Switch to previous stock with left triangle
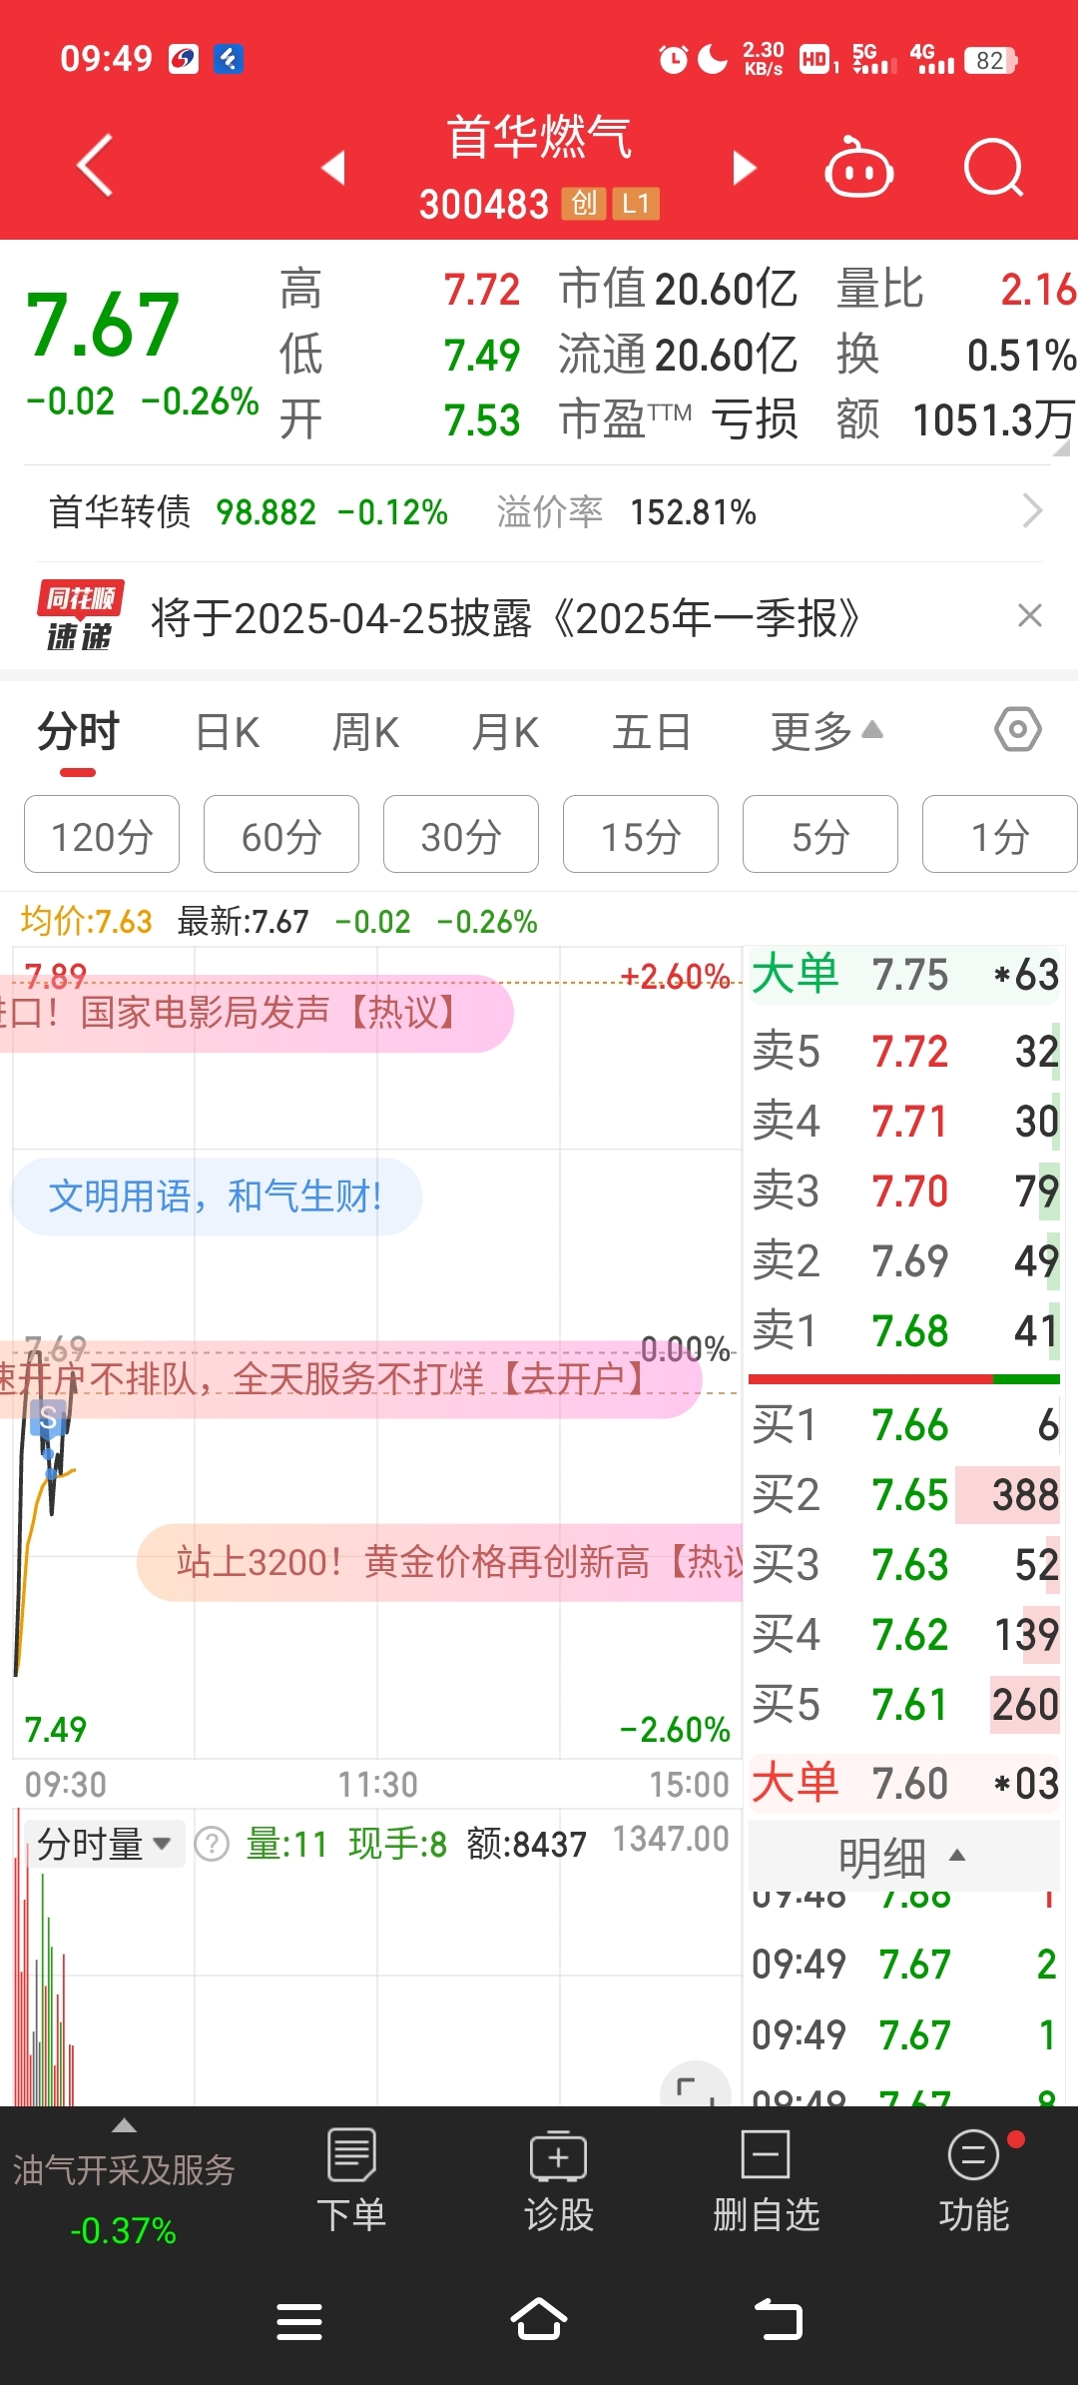 pyautogui.click(x=333, y=167)
